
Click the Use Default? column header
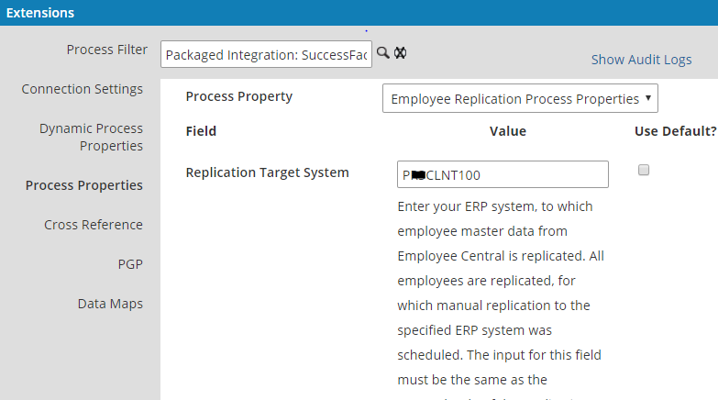coord(675,131)
